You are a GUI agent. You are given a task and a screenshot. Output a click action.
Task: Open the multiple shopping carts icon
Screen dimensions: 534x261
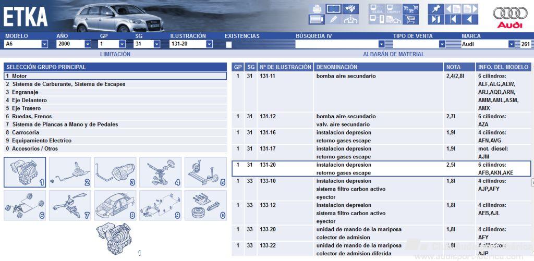coord(411,9)
